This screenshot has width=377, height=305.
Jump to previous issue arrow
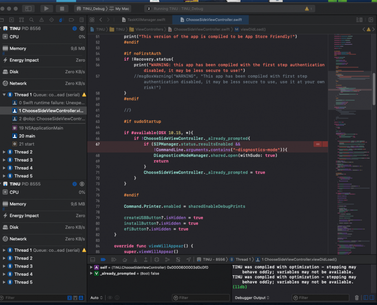pyautogui.click(x=364, y=29)
